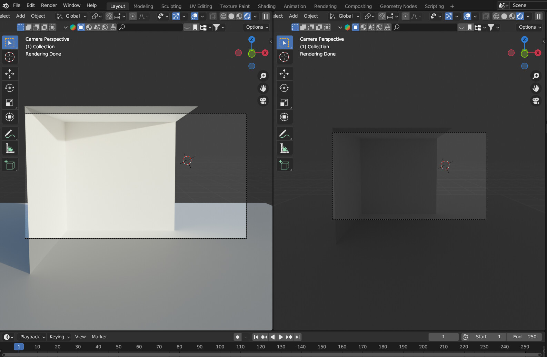Select the Scale tool in right viewport
Viewport: 547px width, 357px height.
284,102
